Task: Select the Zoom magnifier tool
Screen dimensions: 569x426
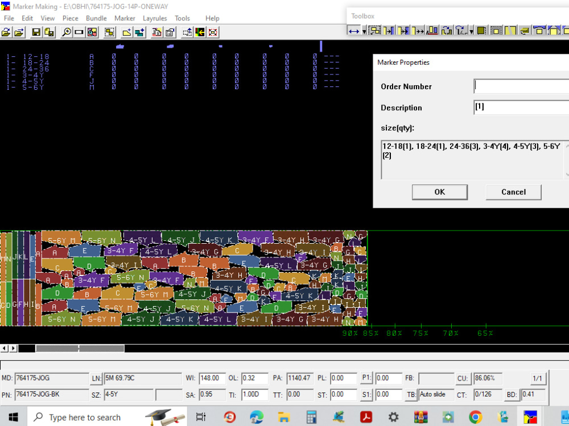Action: click(x=67, y=32)
